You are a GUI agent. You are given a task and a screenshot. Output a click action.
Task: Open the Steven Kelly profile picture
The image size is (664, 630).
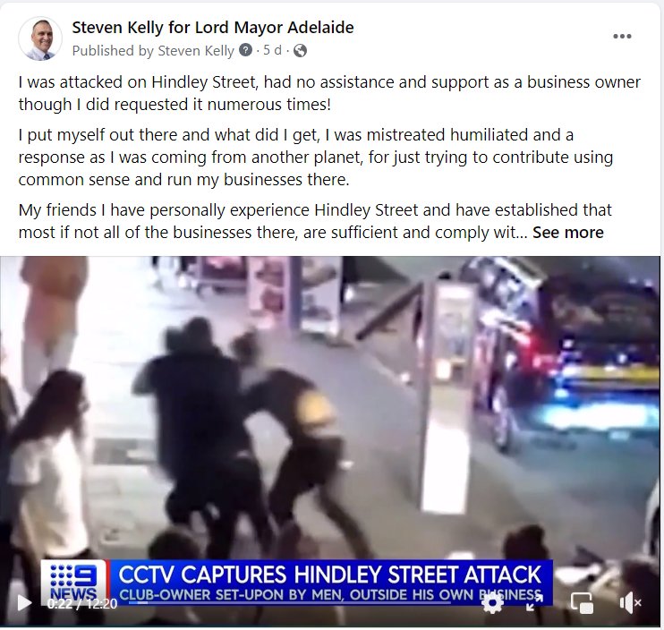point(39,38)
